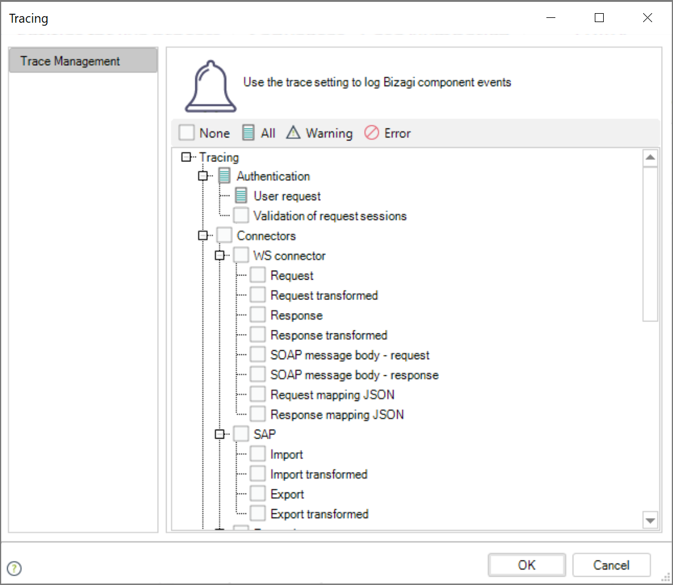The height and width of the screenshot is (585, 673).
Task: Check the Request mapping JSON checkbox
Action: click(257, 394)
